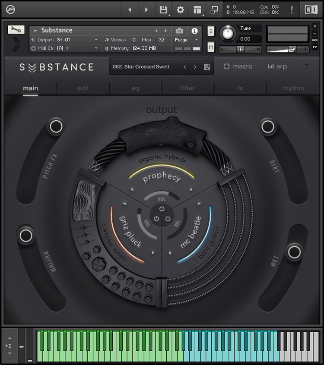Toggle the Solo S button
The width and height of the screenshot is (324, 365).
click(211, 31)
